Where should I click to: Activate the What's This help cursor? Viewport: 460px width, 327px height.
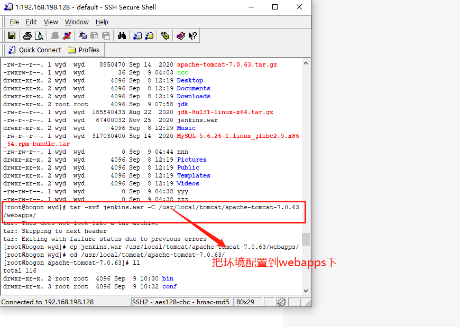click(x=192, y=36)
